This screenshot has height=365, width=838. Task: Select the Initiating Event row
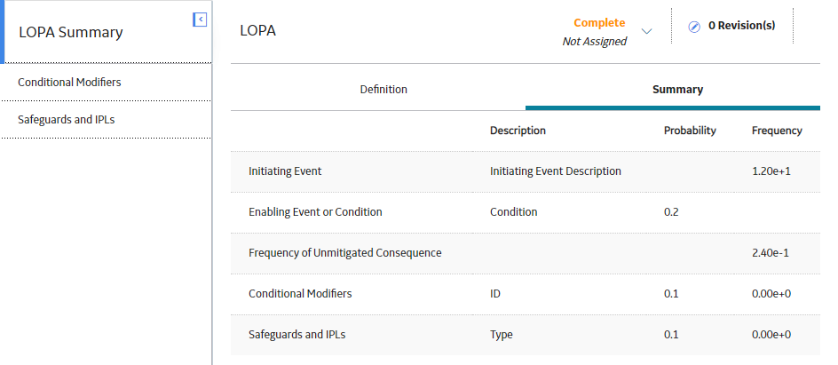tap(526, 171)
